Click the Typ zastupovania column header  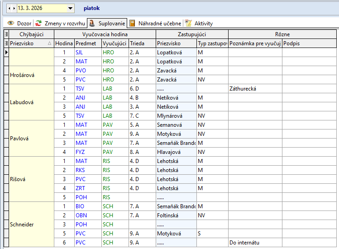[x=212, y=43]
